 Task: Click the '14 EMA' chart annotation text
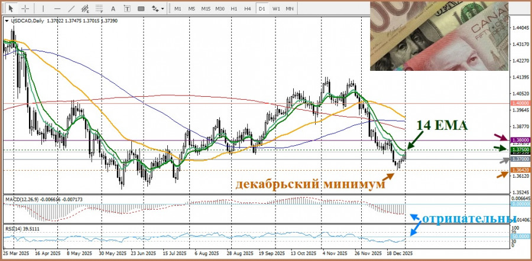(x=442, y=125)
